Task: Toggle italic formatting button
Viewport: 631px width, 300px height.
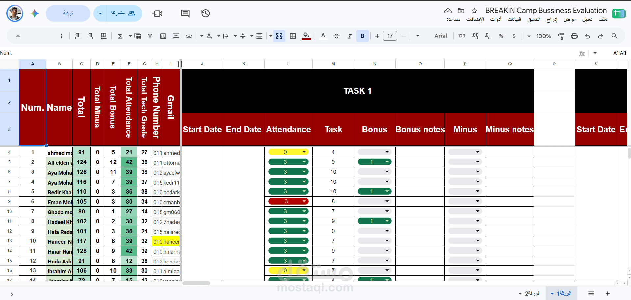Action: point(349,36)
